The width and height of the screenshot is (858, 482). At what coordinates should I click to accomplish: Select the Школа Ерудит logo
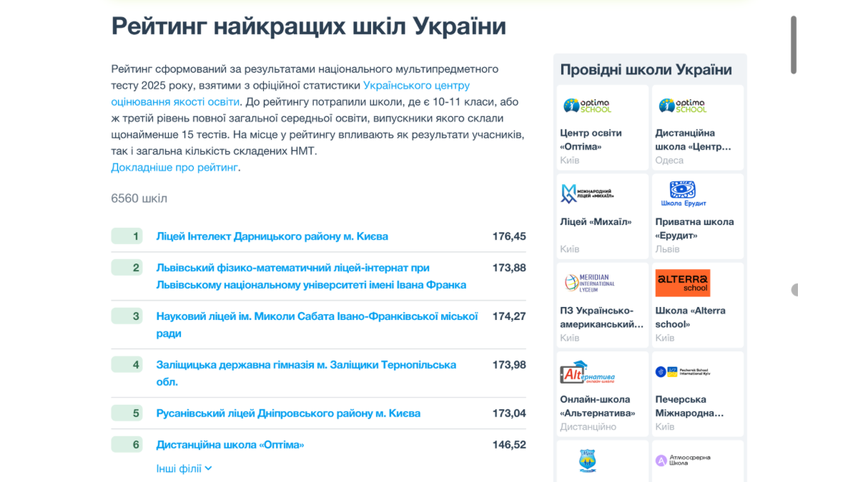click(x=682, y=194)
